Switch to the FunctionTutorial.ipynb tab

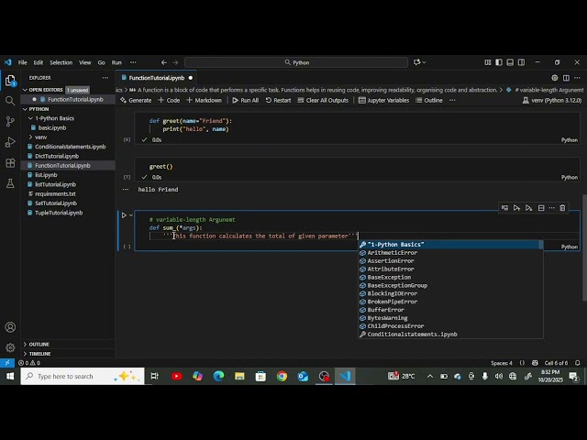pyautogui.click(x=157, y=78)
